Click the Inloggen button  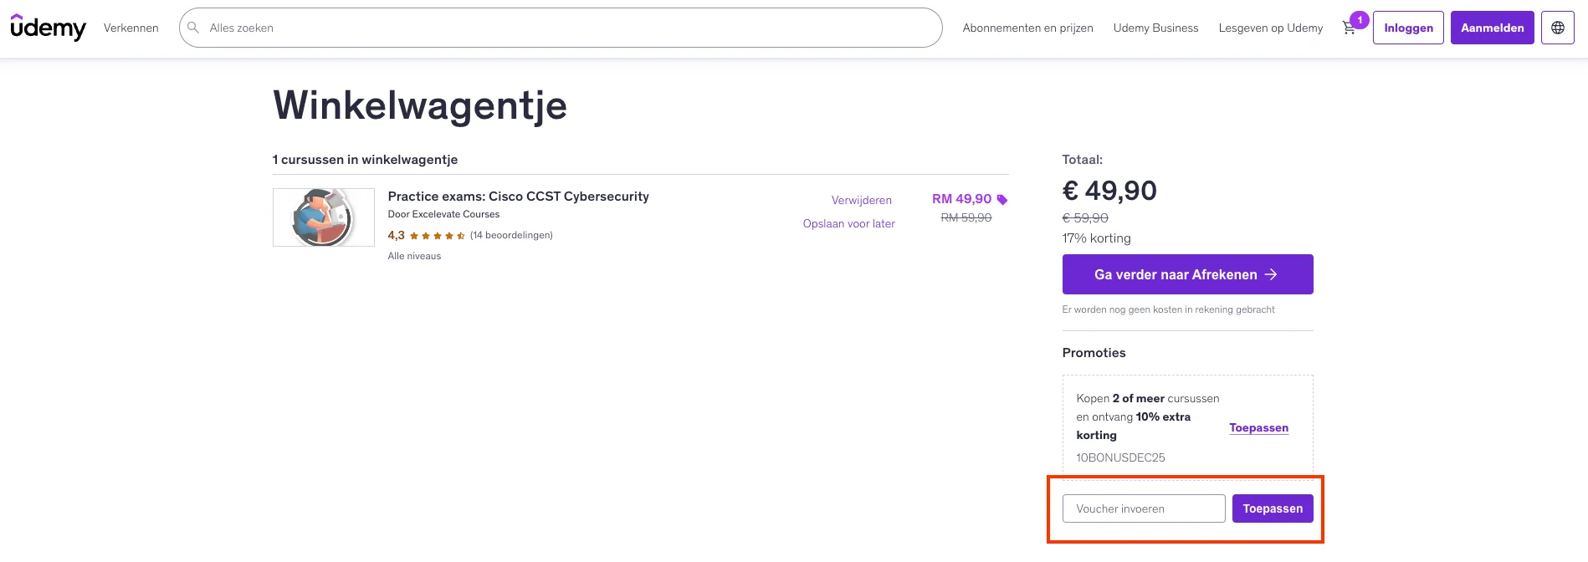(x=1407, y=28)
